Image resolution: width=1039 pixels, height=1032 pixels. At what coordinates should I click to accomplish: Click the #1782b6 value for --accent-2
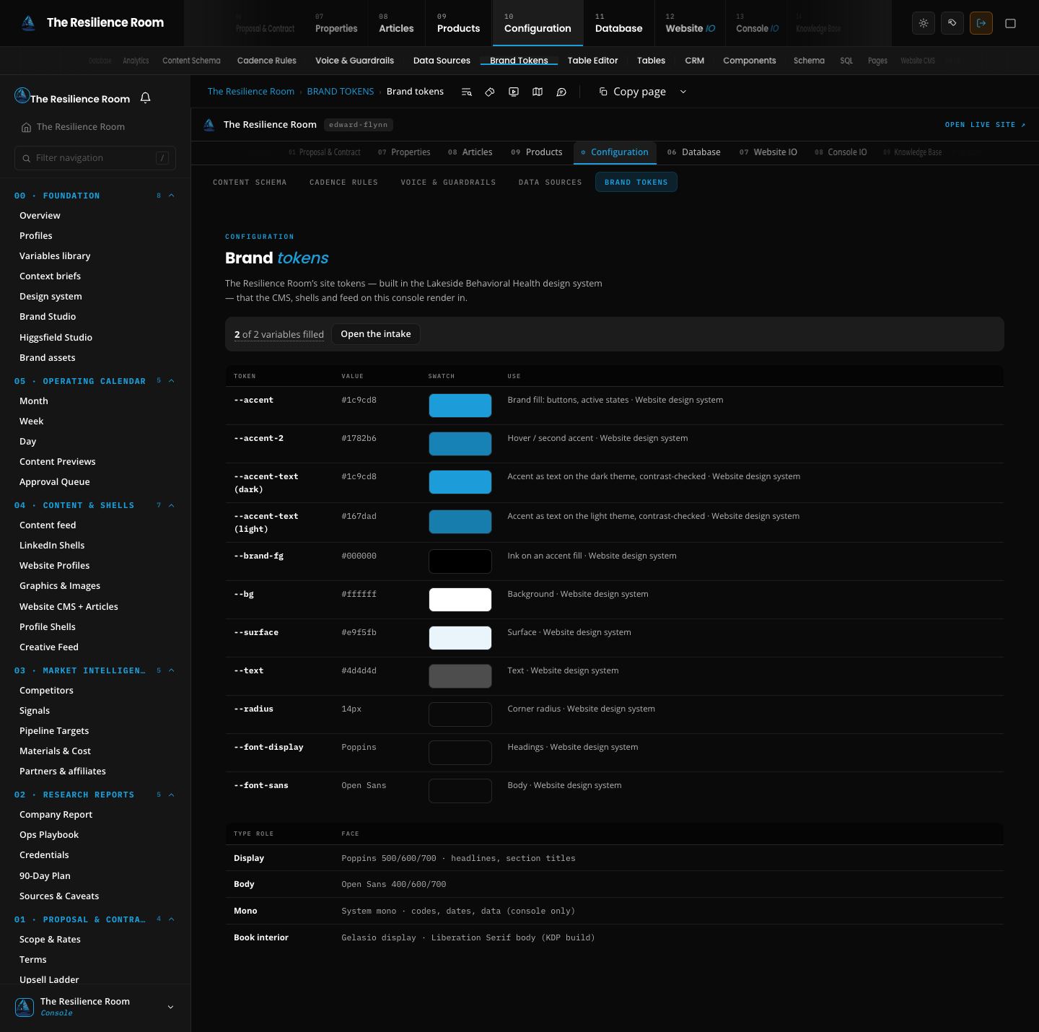point(359,438)
